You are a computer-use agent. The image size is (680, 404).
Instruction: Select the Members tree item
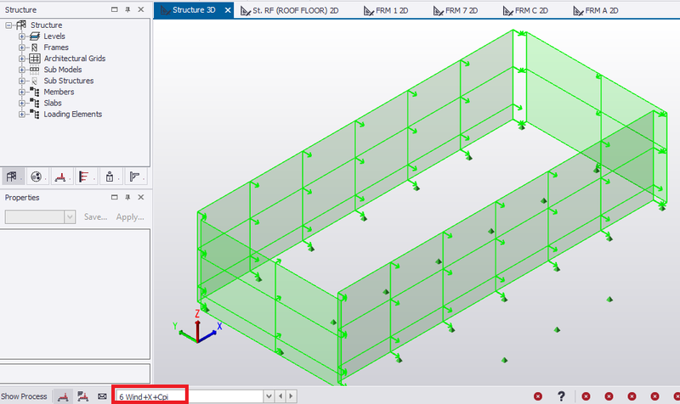tap(59, 92)
